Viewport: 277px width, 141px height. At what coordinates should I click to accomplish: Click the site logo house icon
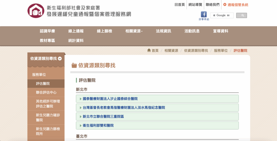point(36,11)
